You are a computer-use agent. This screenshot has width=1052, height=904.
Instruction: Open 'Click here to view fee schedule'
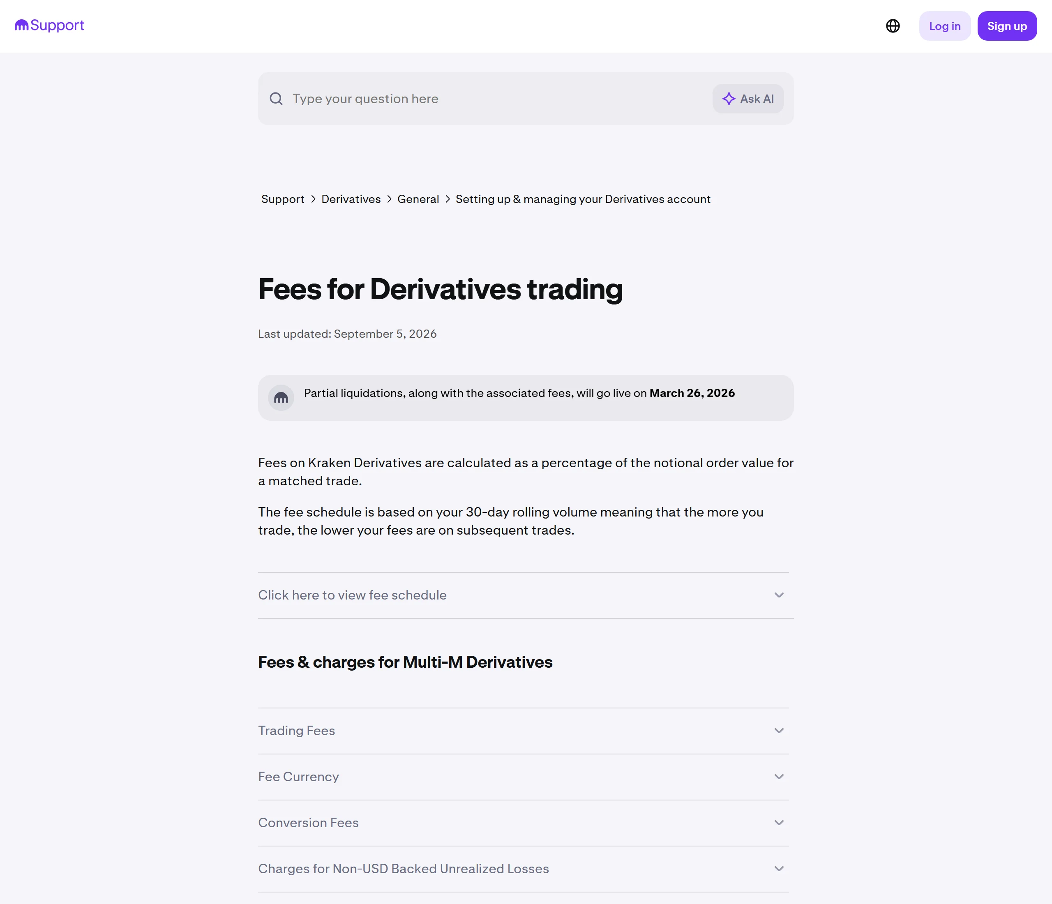click(352, 595)
